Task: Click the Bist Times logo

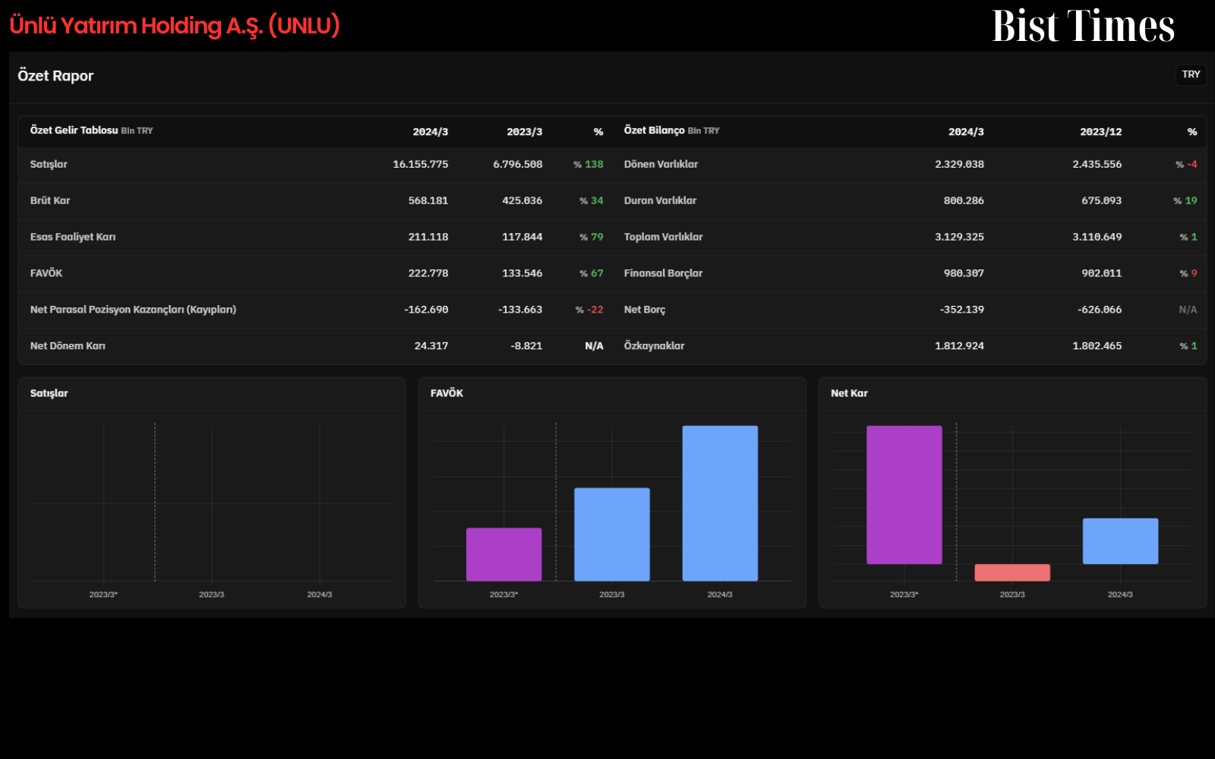Action: point(1084,26)
